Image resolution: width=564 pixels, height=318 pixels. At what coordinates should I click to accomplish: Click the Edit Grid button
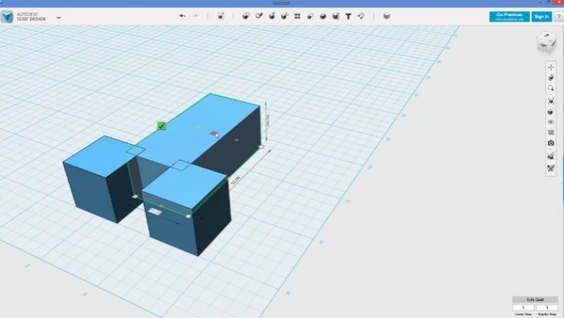pos(535,300)
